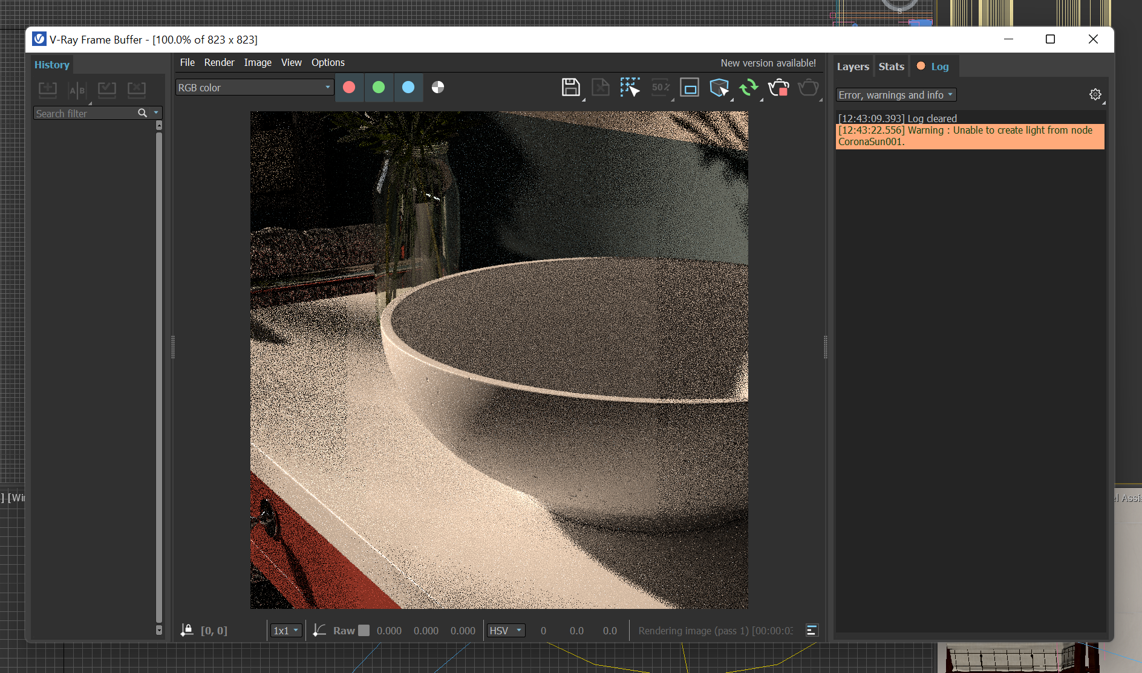Image resolution: width=1142 pixels, height=673 pixels.
Task: Click the Link VFB to PhysCam icon
Action: (689, 88)
